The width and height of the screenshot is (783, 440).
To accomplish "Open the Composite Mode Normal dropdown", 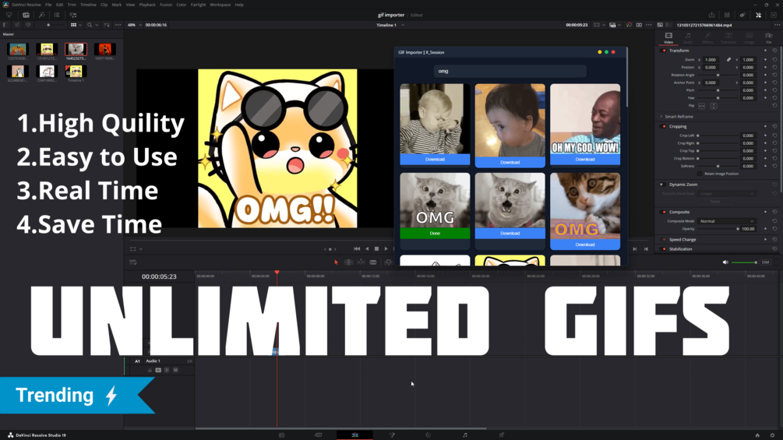I will [x=727, y=221].
